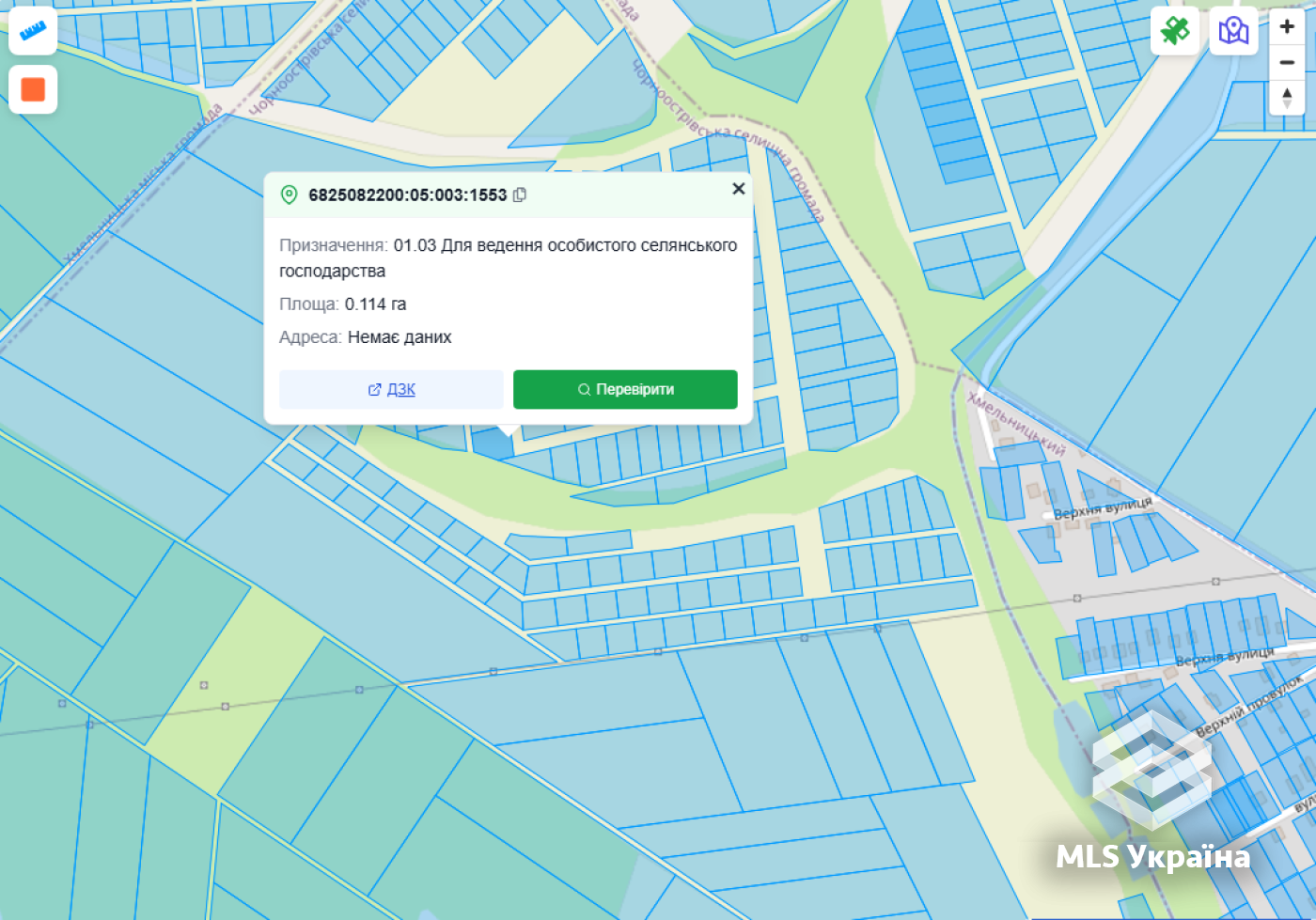Select the orange square area tool

(x=33, y=89)
